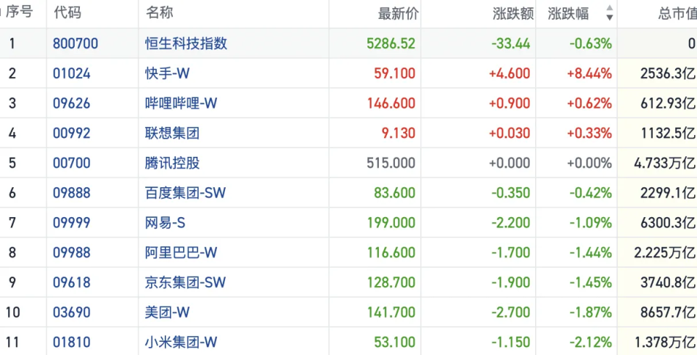Open stock code 00992
The height and width of the screenshot is (355, 697).
(x=72, y=133)
